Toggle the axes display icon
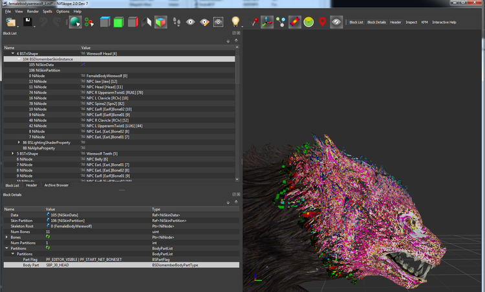The image size is (485, 292). (x=267, y=22)
